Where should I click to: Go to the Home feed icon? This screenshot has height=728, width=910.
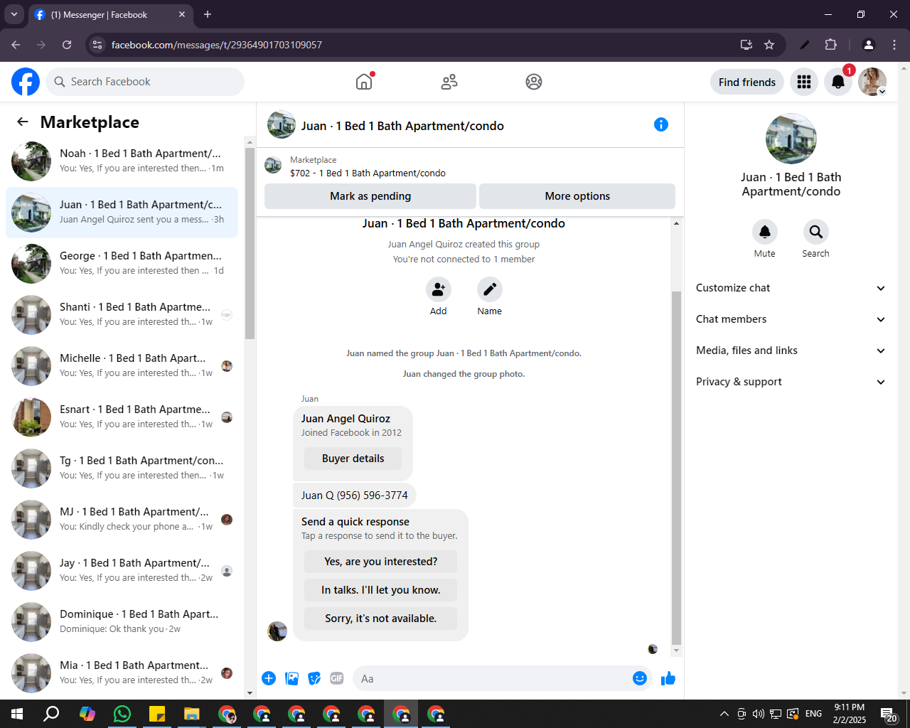(x=364, y=82)
